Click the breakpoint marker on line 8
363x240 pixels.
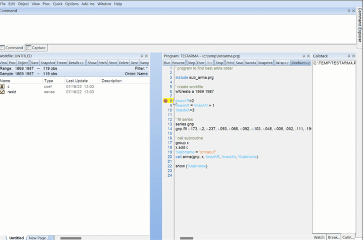166,101
